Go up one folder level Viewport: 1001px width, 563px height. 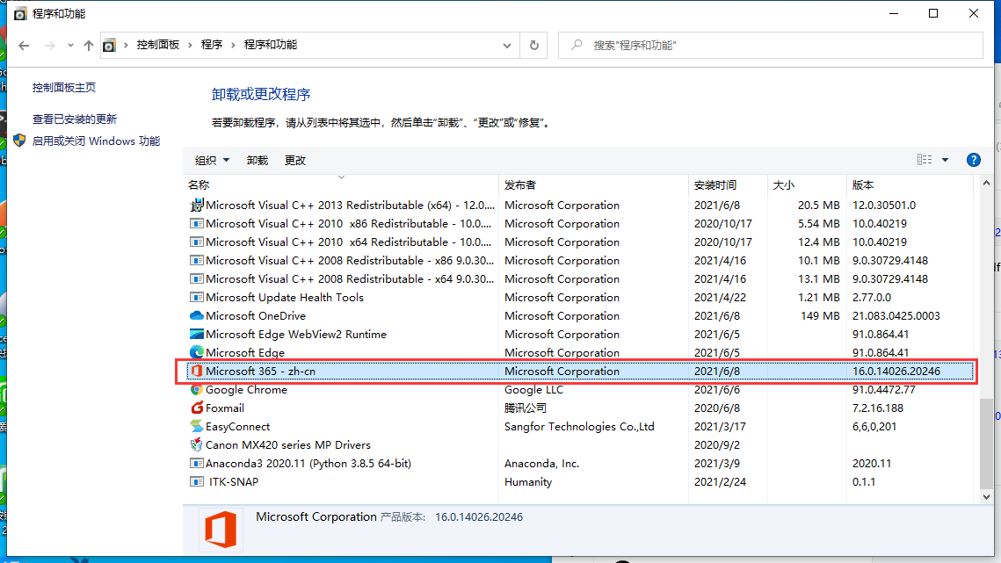pos(89,46)
